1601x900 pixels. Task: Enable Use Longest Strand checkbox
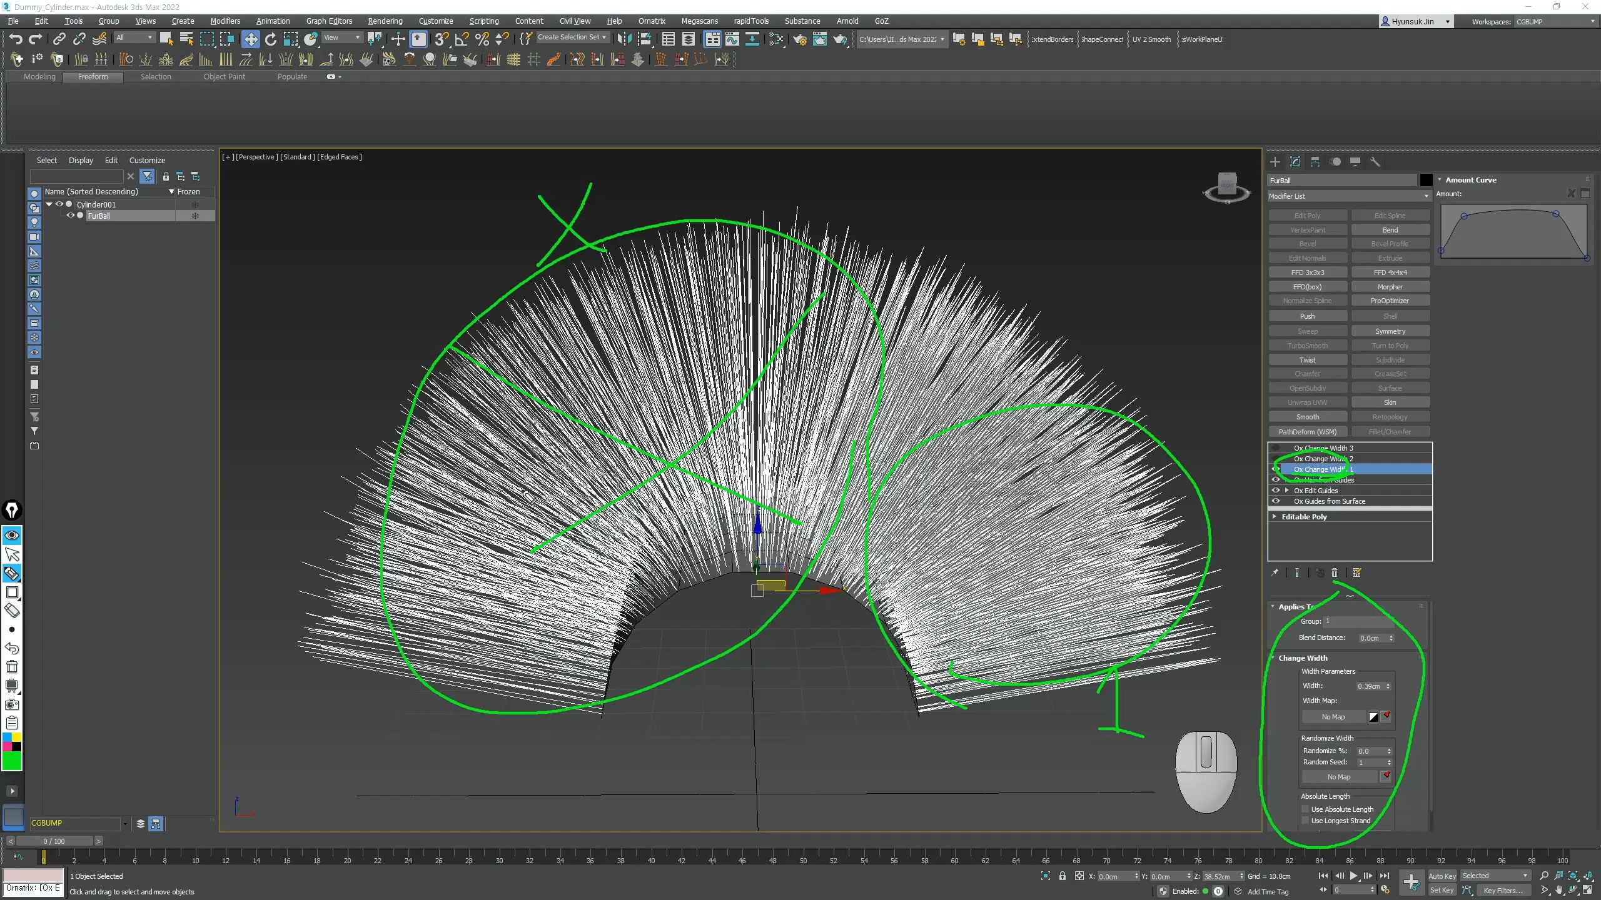click(1305, 821)
